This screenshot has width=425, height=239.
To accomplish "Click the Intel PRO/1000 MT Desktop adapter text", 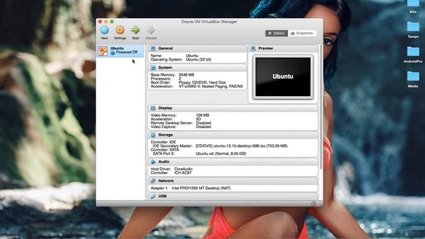I will 201,188.
